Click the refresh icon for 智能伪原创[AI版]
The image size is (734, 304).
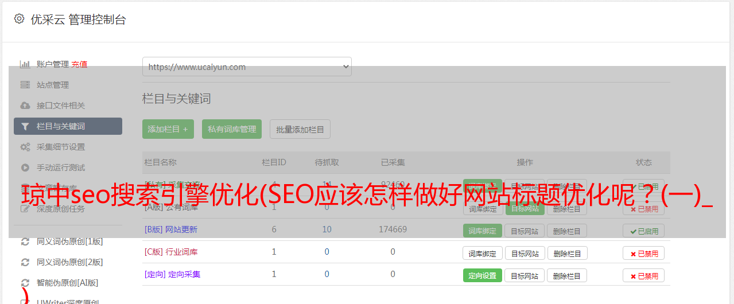[25, 283]
